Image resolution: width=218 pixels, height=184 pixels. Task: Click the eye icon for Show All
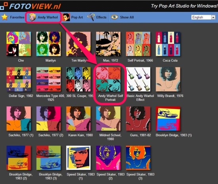[115, 17]
